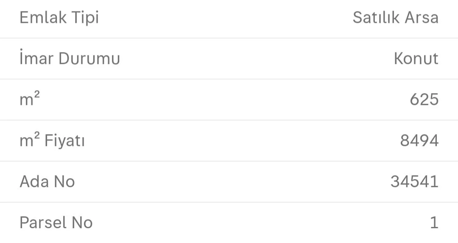
Task: Select the 34541 block number
Action: (x=414, y=182)
